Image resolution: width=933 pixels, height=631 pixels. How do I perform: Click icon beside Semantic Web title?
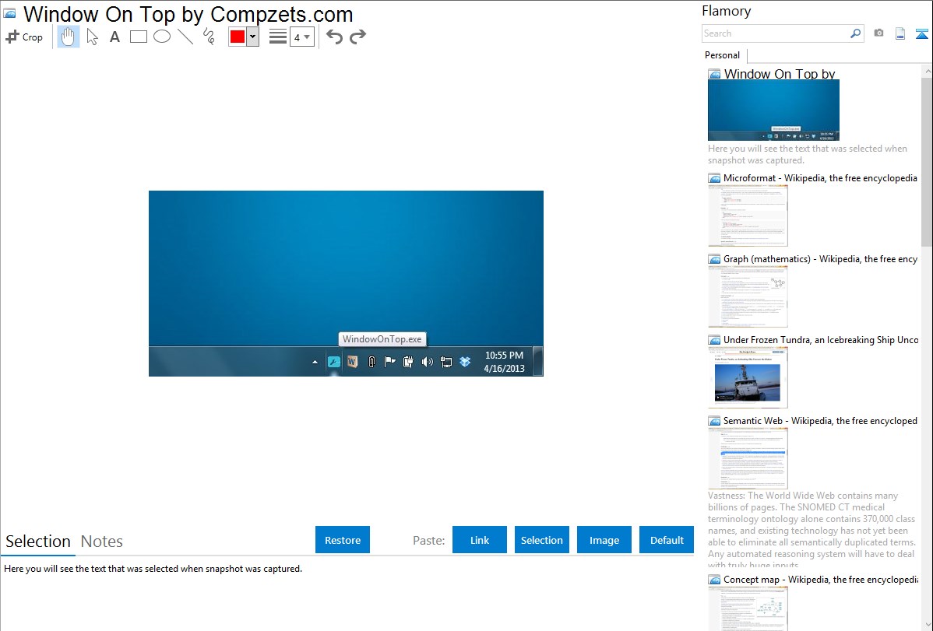point(714,421)
